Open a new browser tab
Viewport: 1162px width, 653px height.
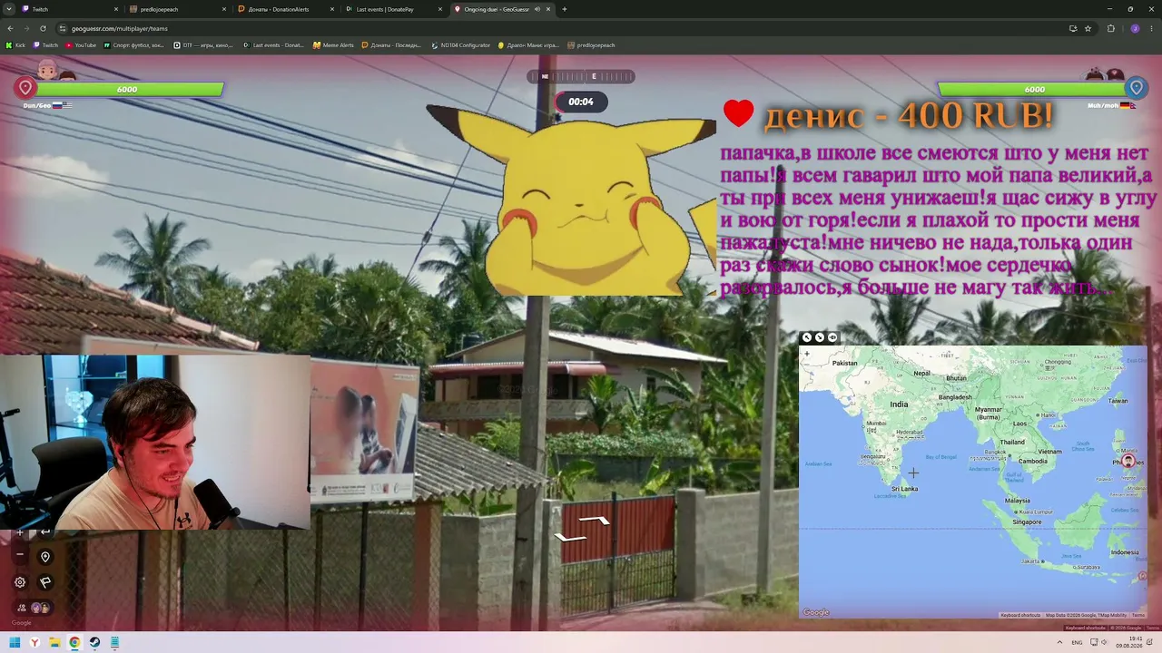tap(565, 9)
